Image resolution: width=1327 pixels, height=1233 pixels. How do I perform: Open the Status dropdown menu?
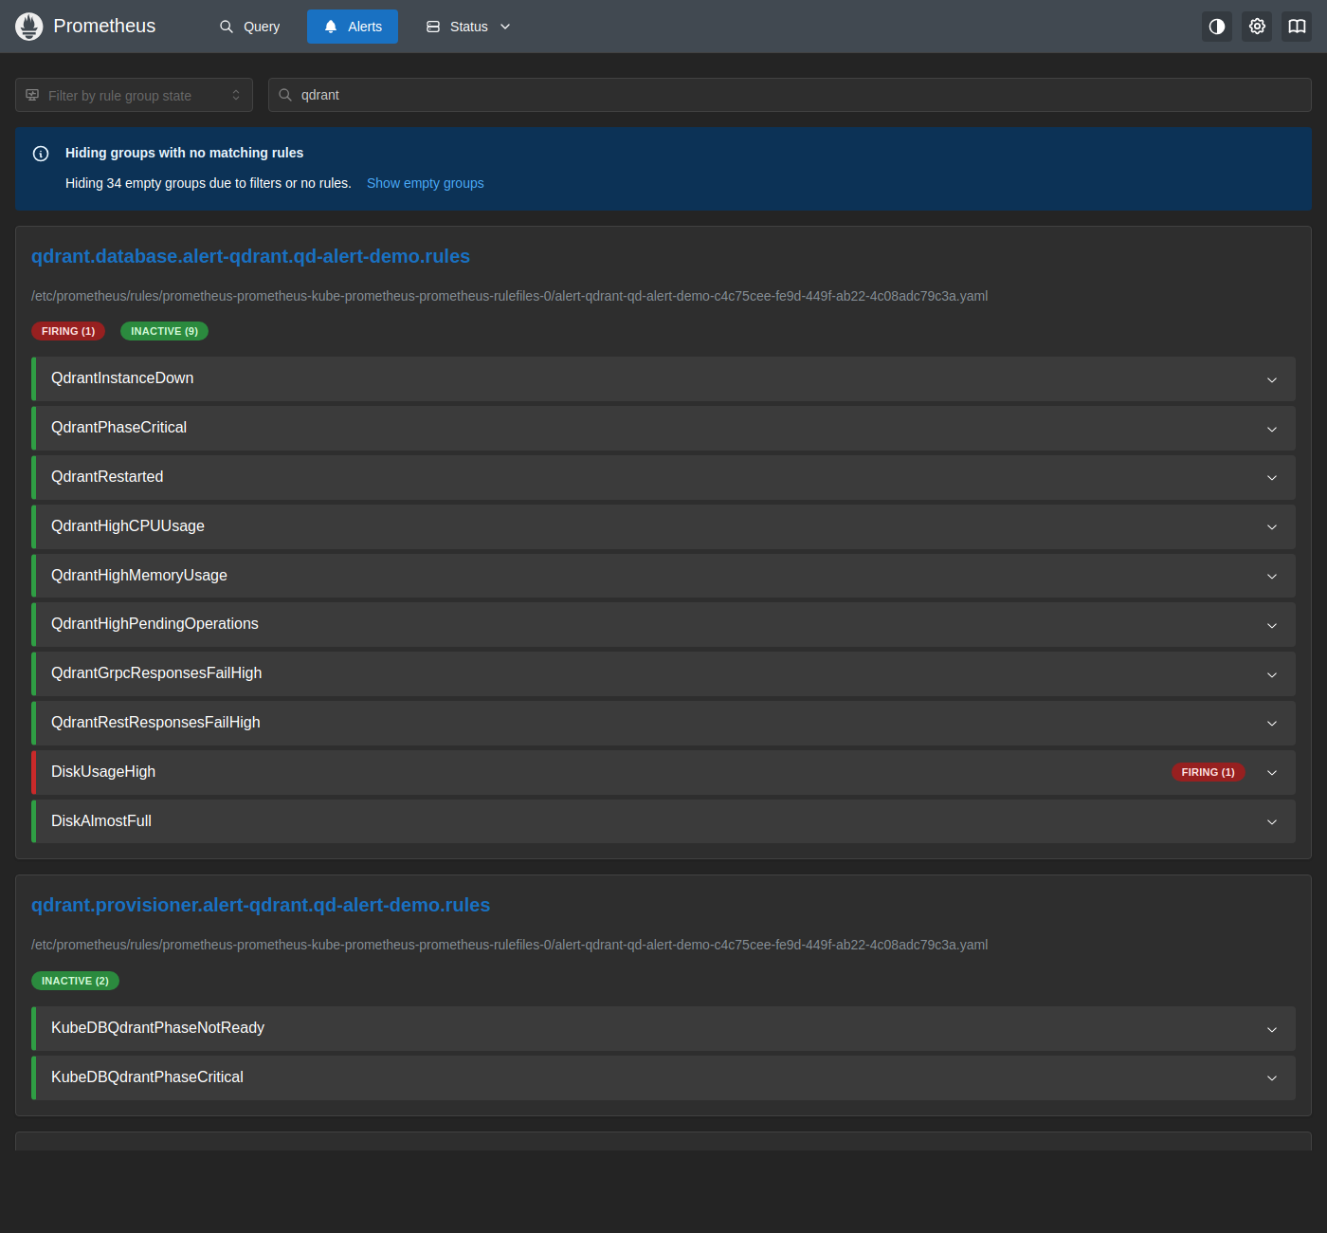point(468,27)
